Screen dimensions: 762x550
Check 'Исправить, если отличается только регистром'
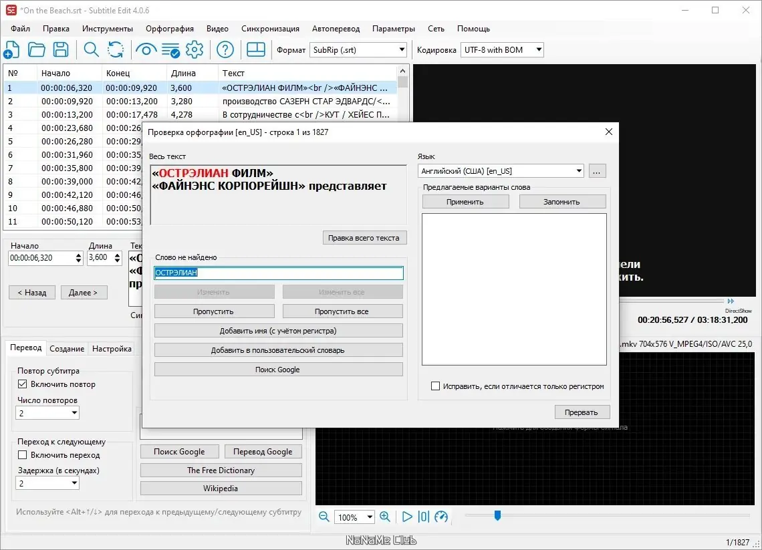click(435, 386)
